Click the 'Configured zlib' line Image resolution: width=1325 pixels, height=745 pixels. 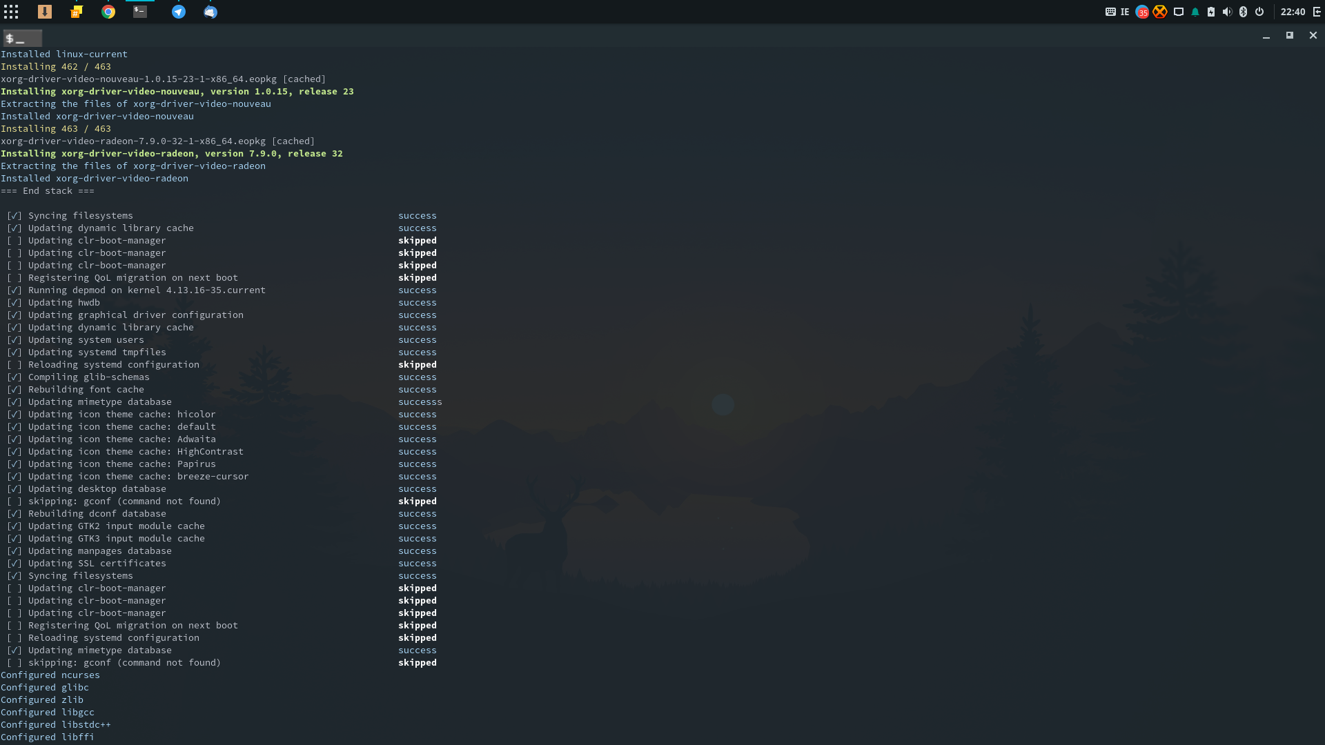[x=42, y=699]
